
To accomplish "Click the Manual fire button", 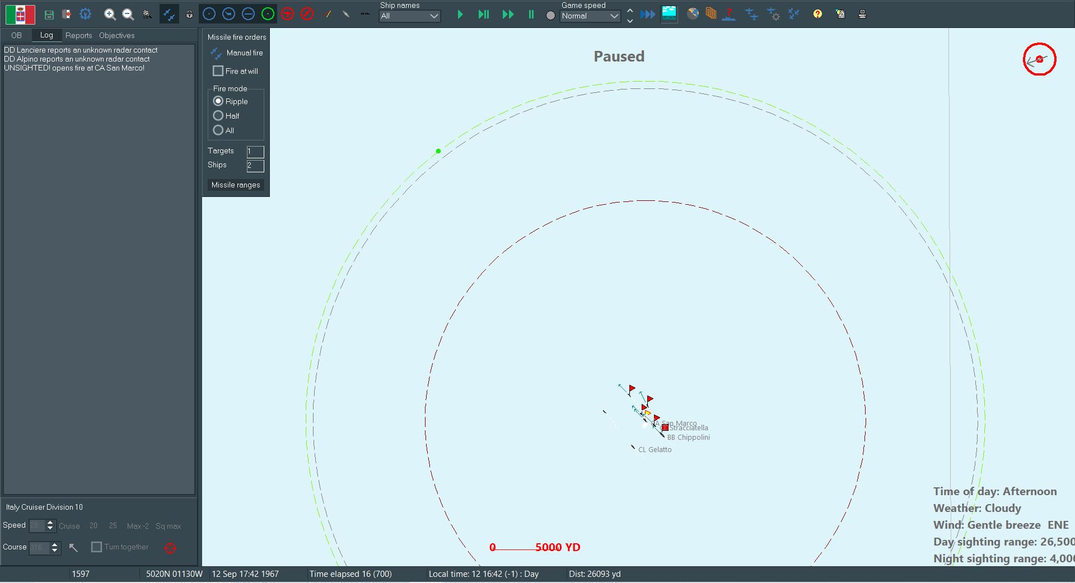I will pyautogui.click(x=236, y=53).
